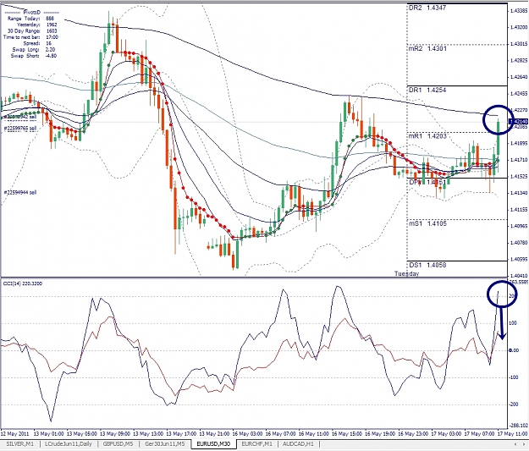Click the Swap Short -4.80 line
529x451 pixels.
click(x=33, y=56)
